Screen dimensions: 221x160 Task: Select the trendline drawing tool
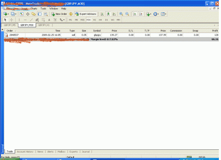tap(31, 20)
